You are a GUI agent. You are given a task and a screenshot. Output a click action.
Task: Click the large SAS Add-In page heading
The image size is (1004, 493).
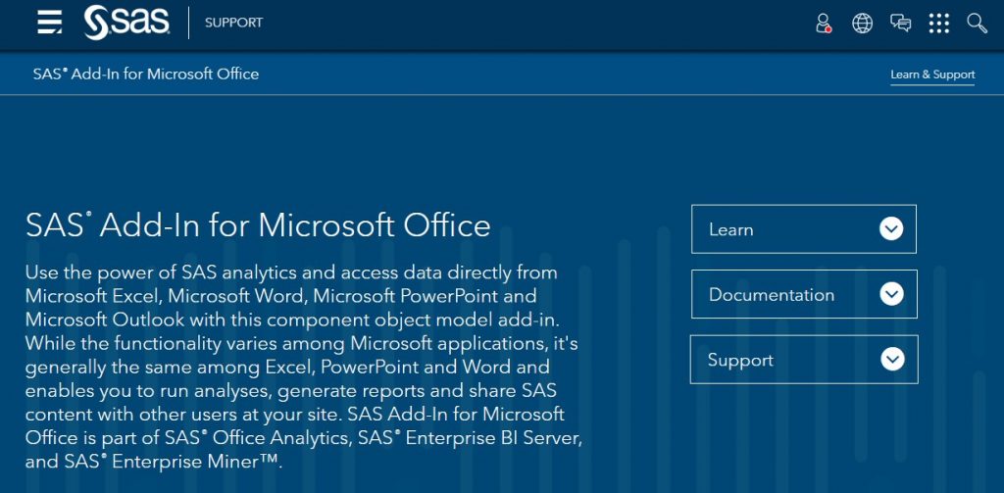(258, 225)
